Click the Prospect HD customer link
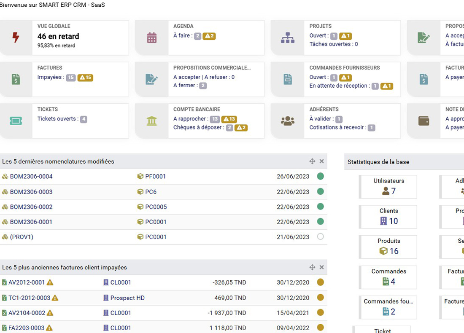464x333 pixels. pos(127,298)
